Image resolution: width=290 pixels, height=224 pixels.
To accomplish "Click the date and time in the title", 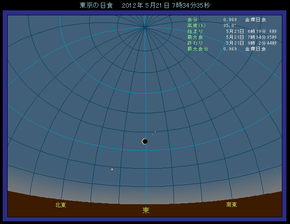I will tap(166, 5).
